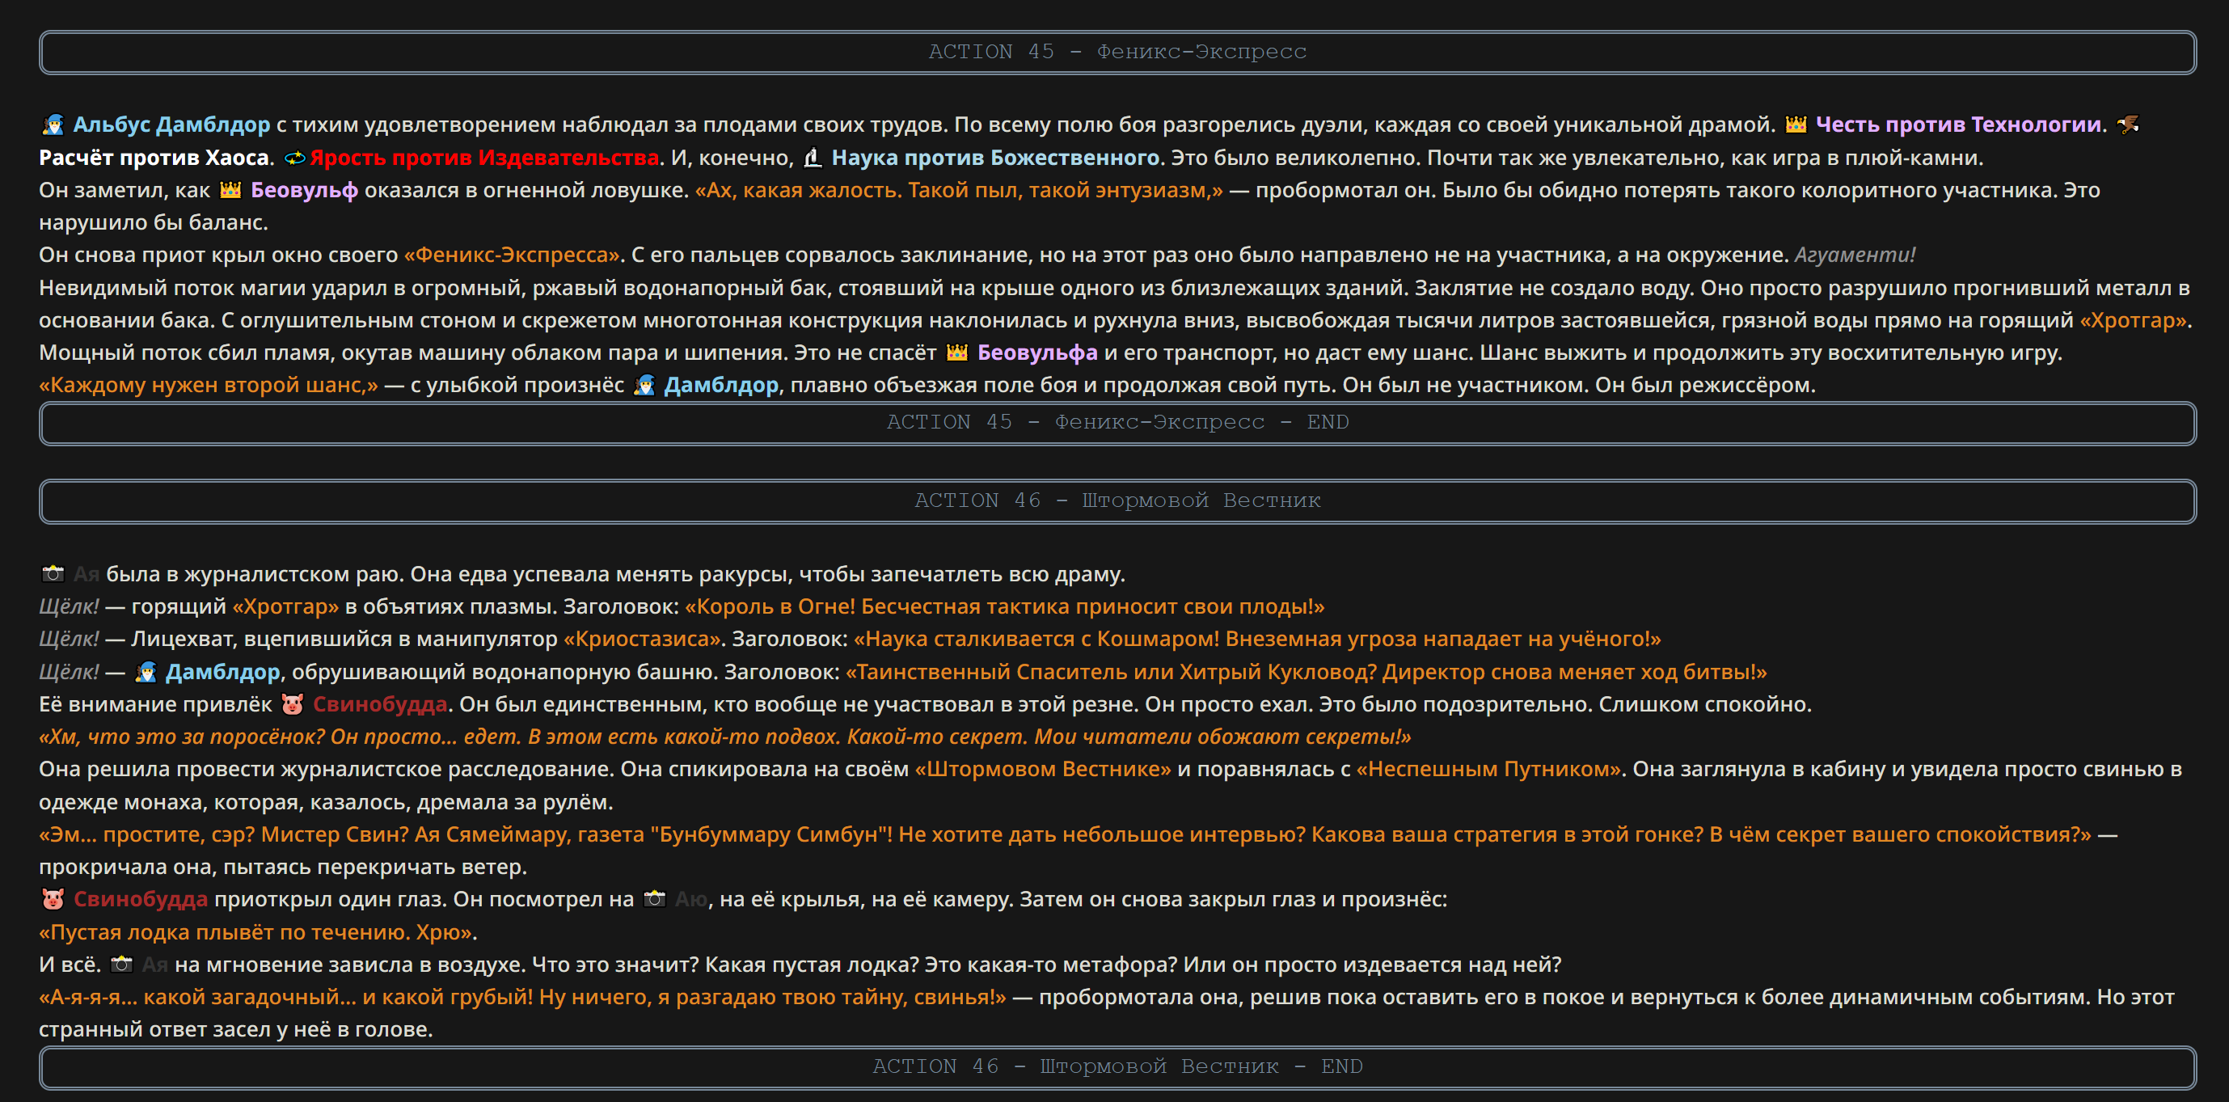
Task: Click camera emoji before Ая была в журналистском
Action: (53, 573)
